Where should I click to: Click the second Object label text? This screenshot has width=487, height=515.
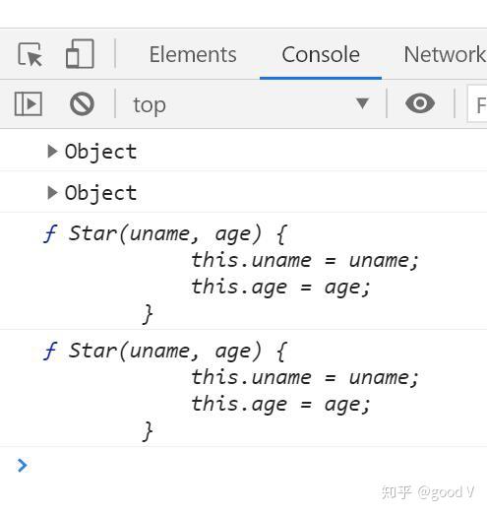[100, 193]
